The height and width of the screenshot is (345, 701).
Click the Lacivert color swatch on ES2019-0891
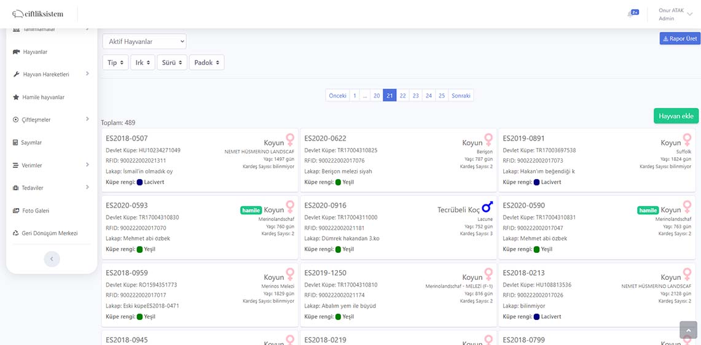pos(536,182)
